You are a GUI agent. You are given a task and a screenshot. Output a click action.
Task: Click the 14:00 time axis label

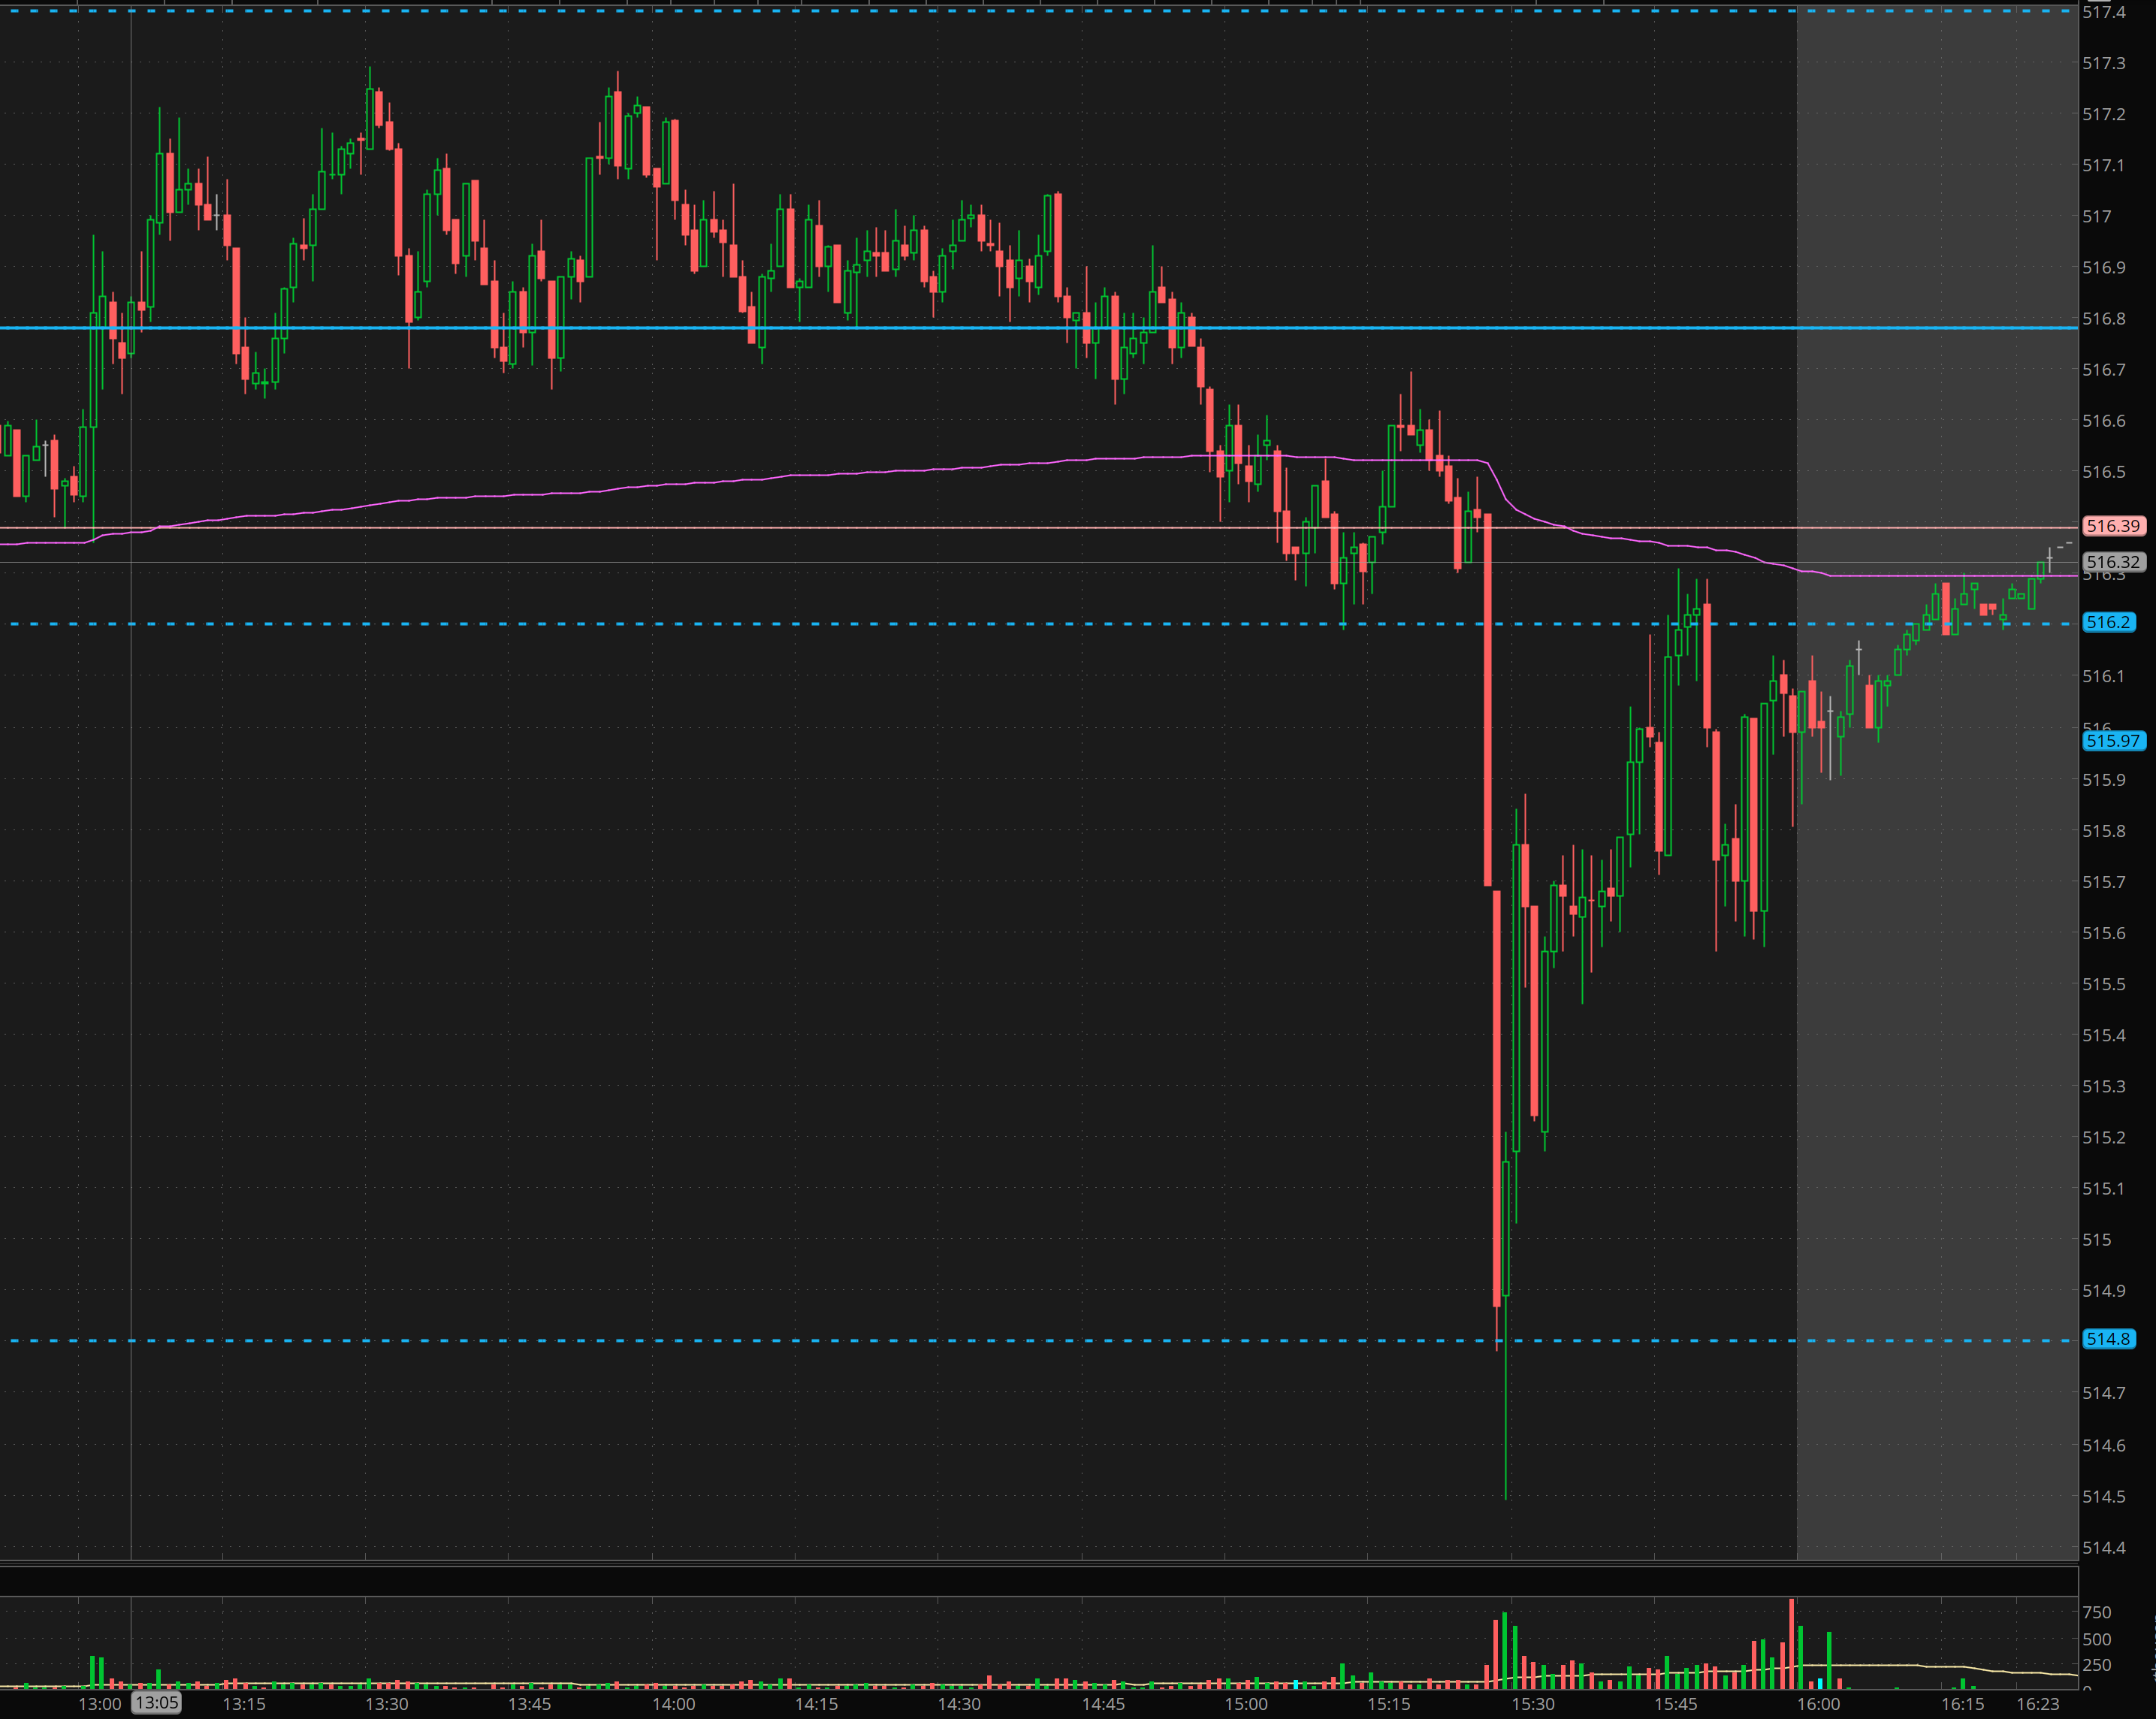point(673,1704)
